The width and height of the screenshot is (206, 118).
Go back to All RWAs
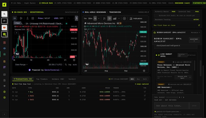(16, 3)
